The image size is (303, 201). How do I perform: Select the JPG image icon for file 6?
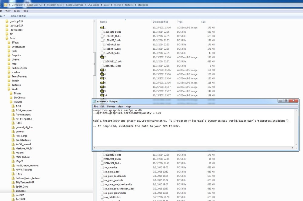coord(102,83)
